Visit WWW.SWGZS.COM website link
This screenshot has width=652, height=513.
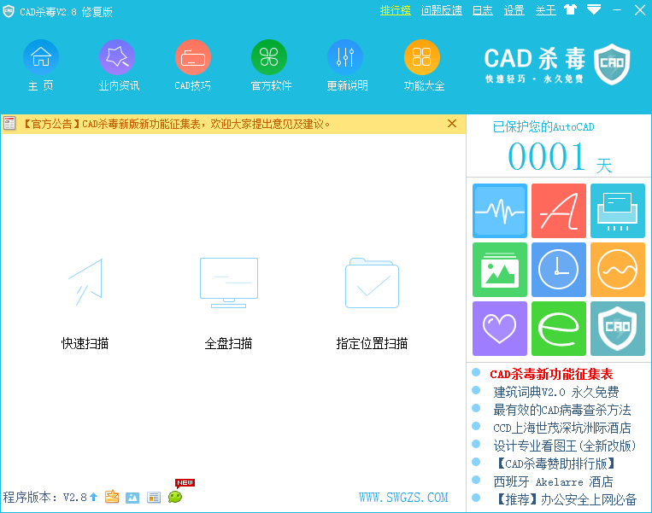pyautogui.click(x=403, y=498)
